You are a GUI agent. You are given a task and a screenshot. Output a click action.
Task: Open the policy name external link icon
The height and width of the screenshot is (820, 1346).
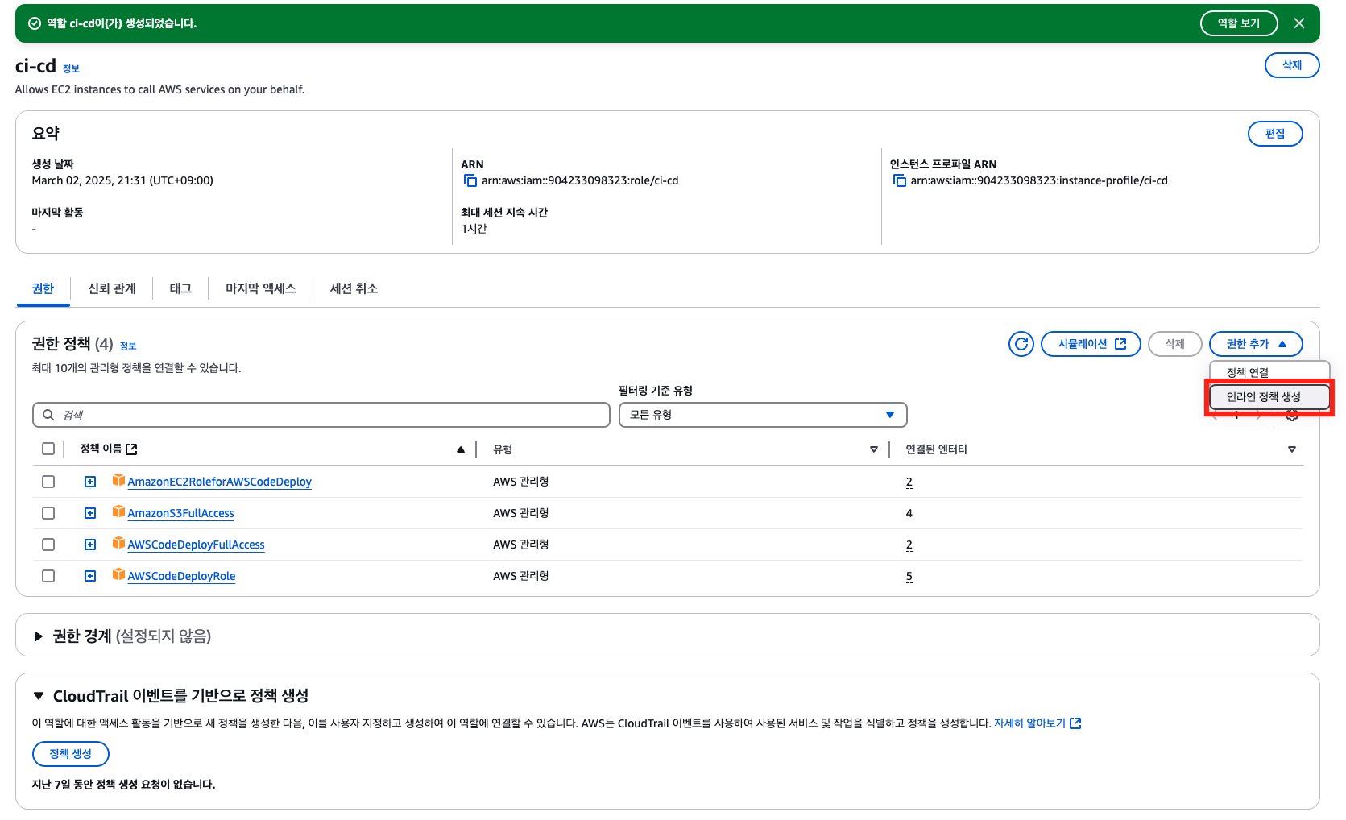pos(131,449)
